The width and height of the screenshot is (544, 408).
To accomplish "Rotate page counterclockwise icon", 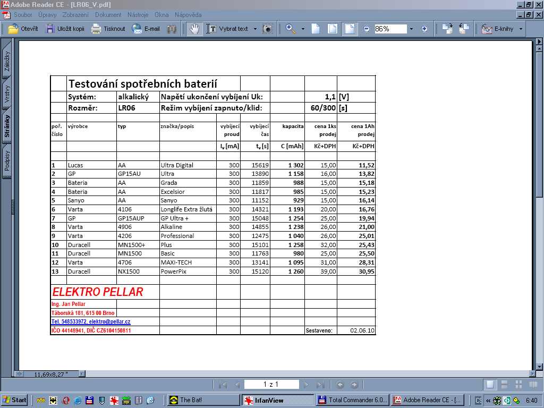I will point(464,29).
